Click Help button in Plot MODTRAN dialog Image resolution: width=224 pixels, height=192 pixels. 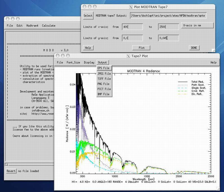click(88, 48)
